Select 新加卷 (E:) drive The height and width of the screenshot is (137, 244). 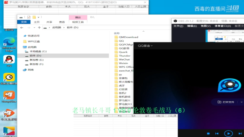(37, 60)
